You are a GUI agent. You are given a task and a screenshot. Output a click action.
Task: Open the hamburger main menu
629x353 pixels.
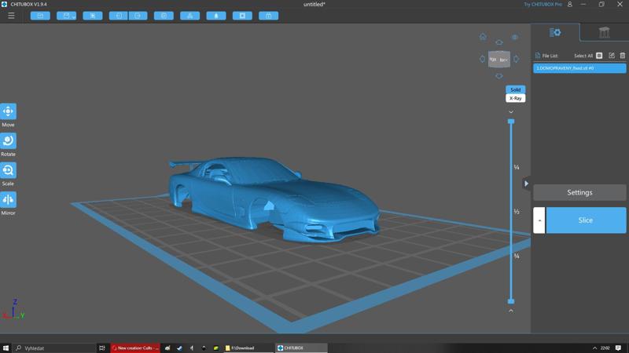(11, 16)
